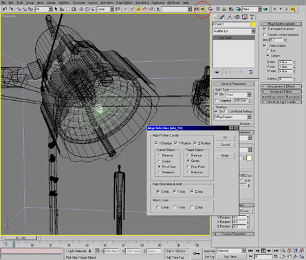
Task: Enable Match Scale Z Axis checkbox
Action: pos(192,207)
